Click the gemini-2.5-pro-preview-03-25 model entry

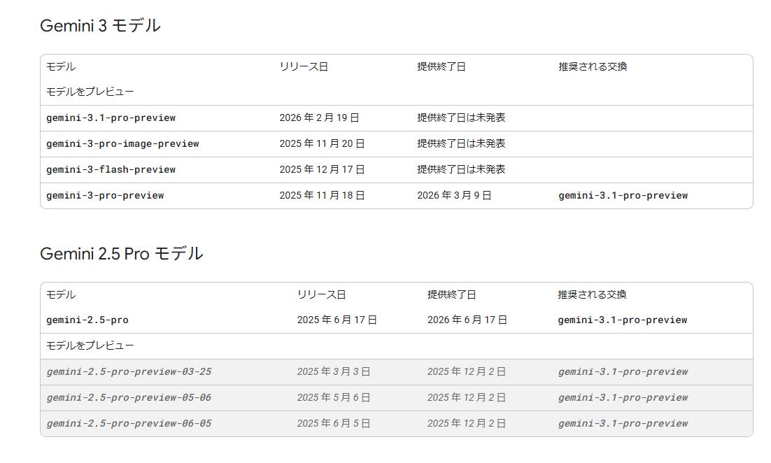coord(129,371)
